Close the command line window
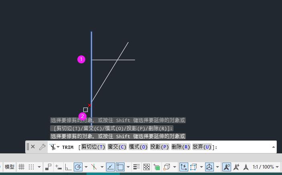This screenshot has height=175, width=282. (x=33, y=147)
